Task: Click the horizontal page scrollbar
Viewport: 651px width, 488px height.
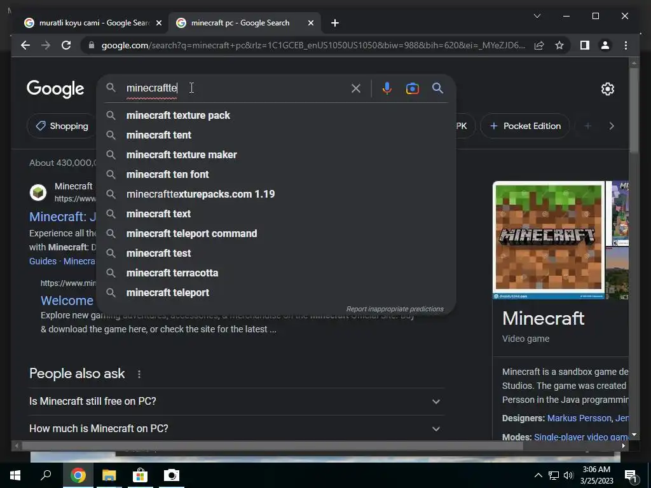Action: 272,446
